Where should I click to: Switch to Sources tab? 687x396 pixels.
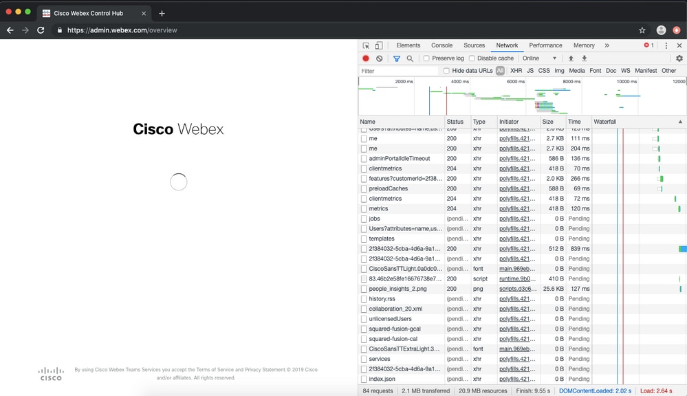(x=474, y=45)
